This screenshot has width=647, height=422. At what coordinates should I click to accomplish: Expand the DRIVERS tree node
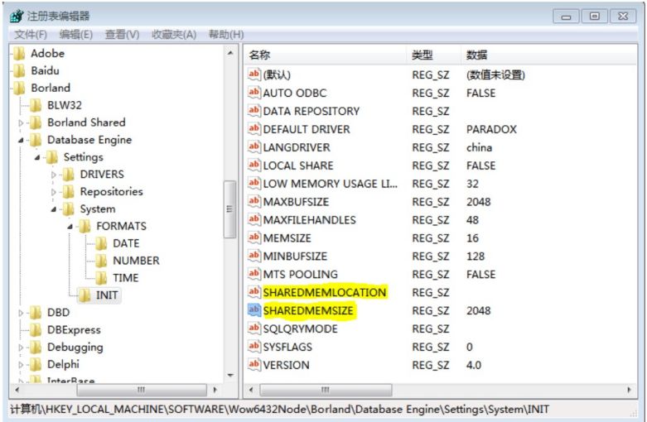[55, 175]
